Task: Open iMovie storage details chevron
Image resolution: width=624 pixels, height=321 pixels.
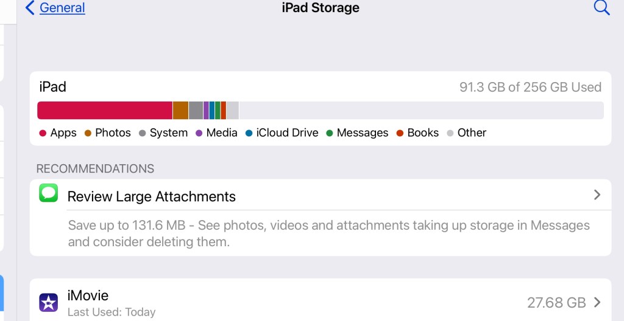Action: click(x=597, y=302)
